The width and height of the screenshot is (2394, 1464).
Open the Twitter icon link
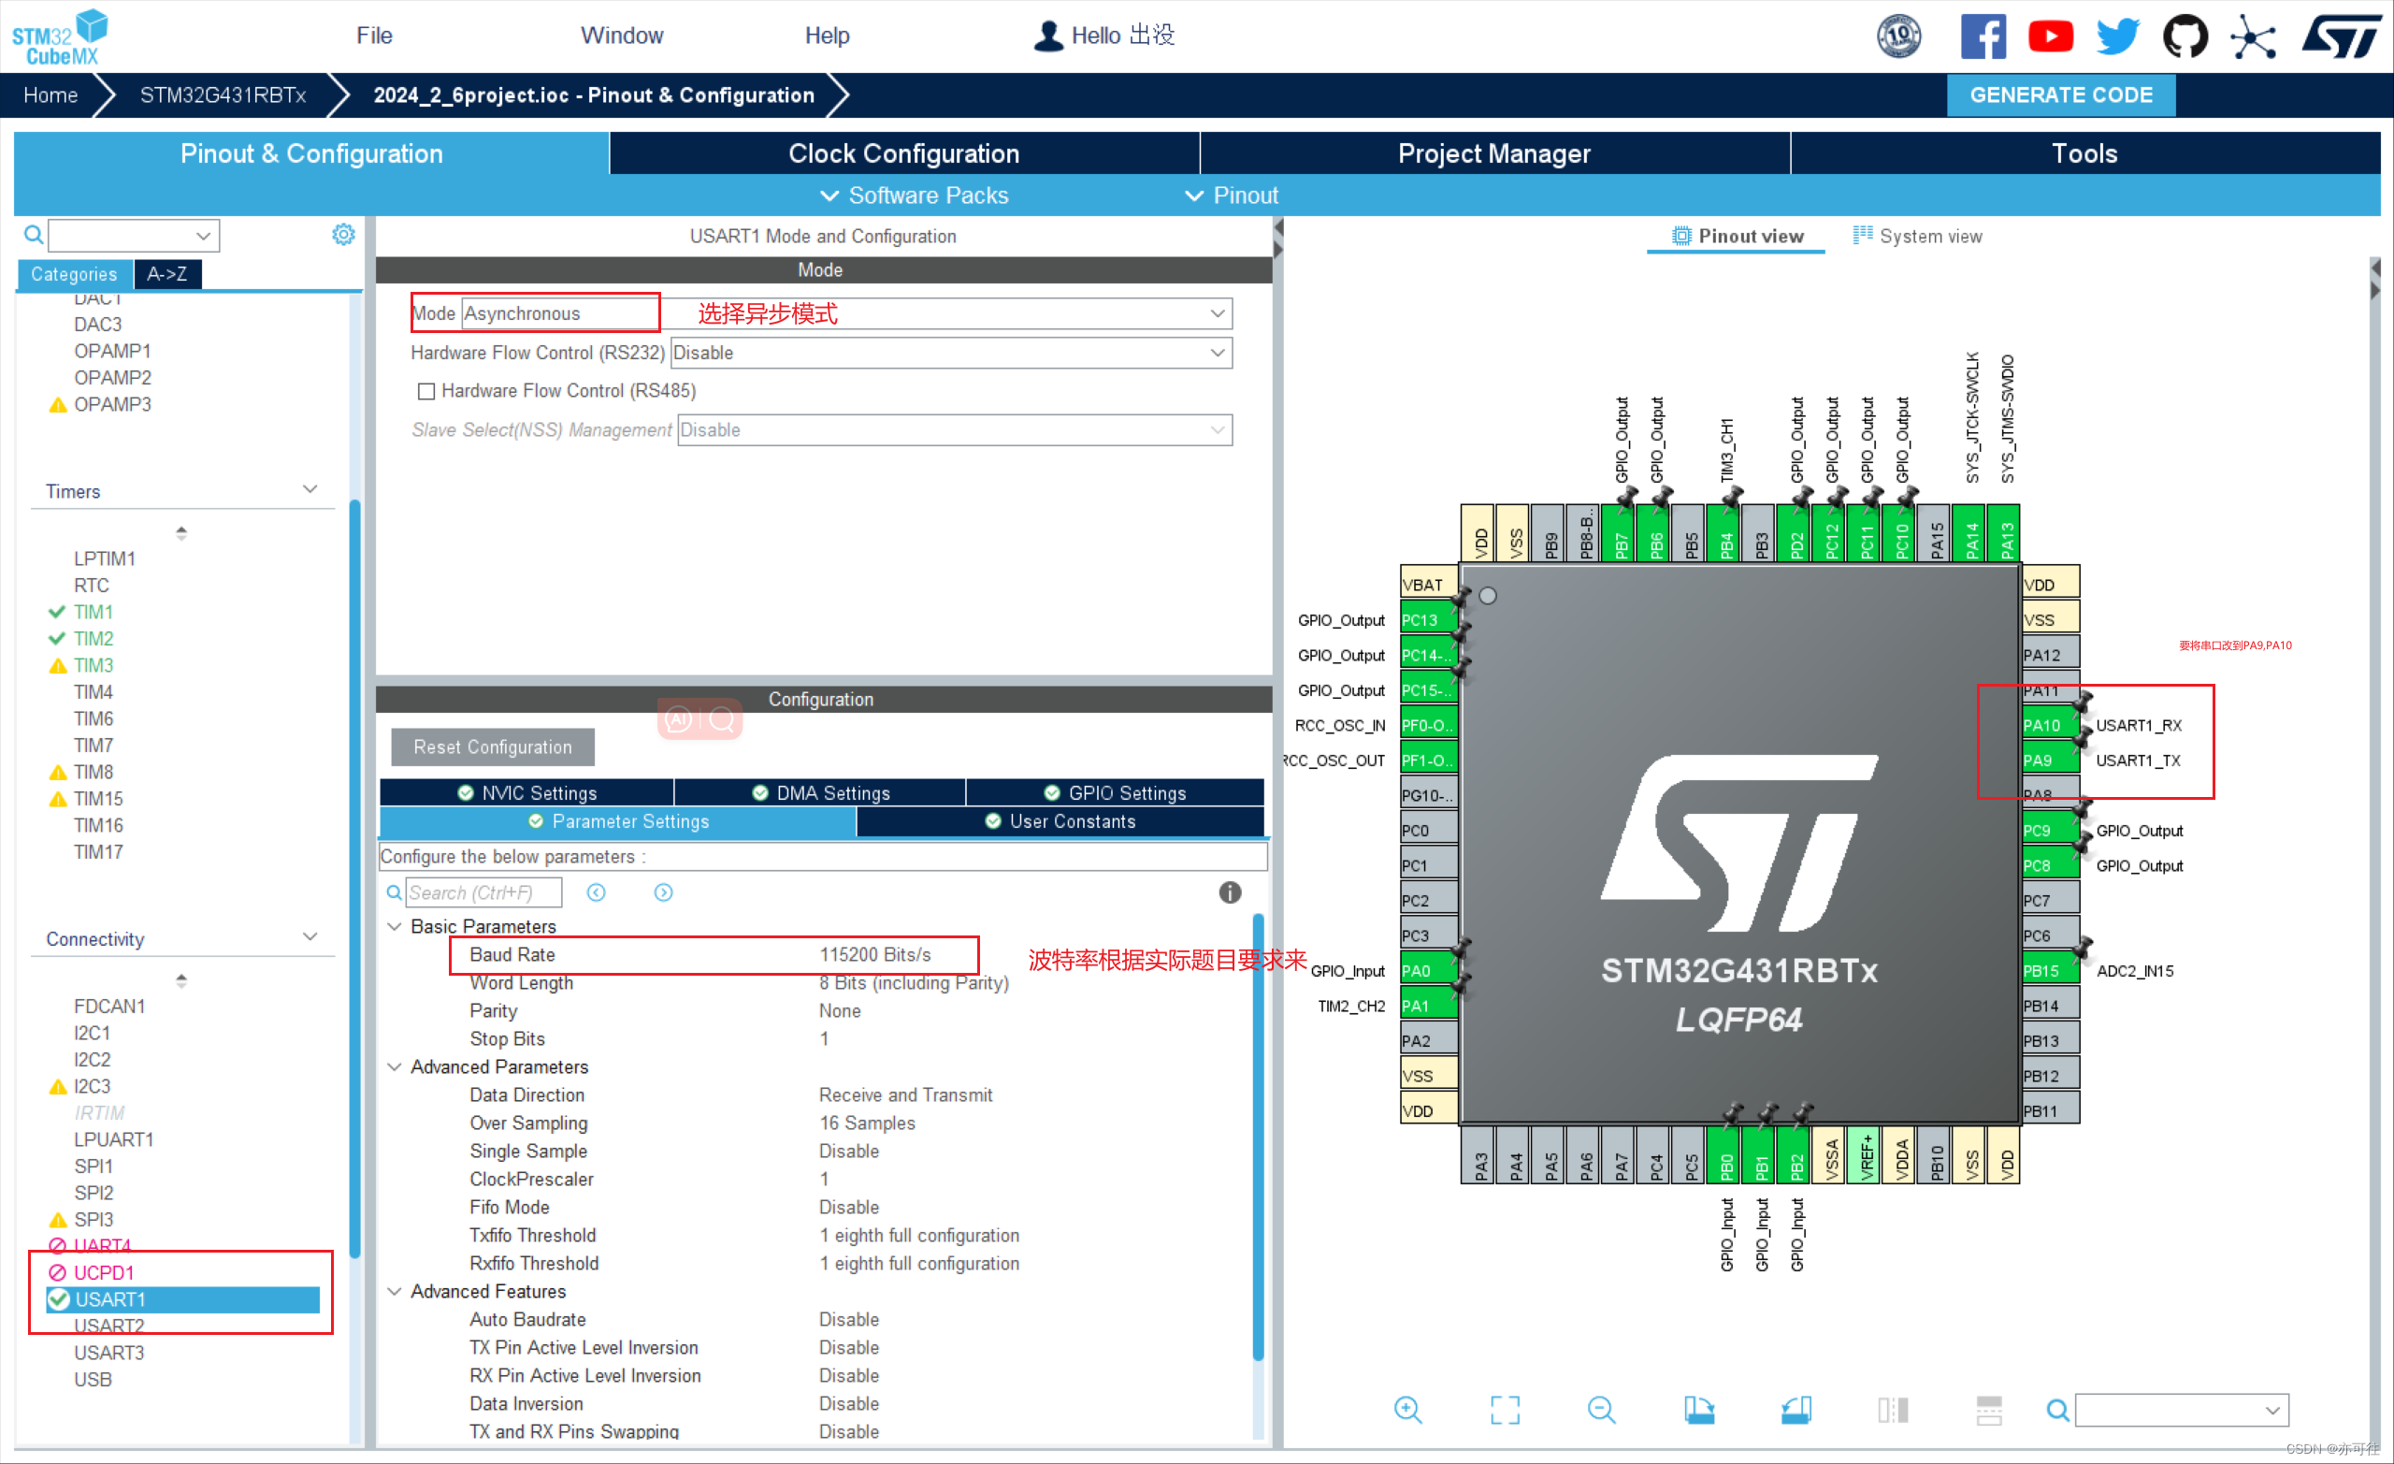(x=2117, y=36)
